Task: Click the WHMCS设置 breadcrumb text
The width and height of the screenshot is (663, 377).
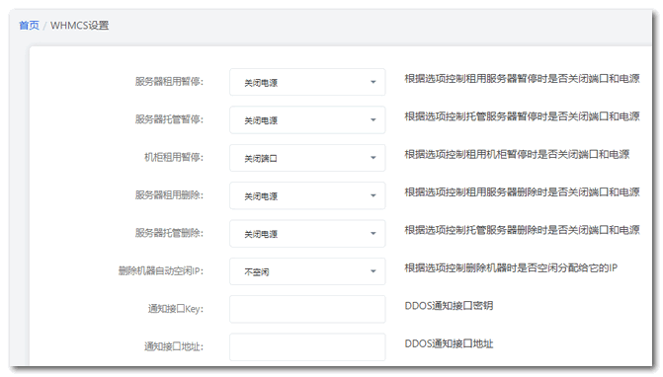Action: (x=79, y=26)
